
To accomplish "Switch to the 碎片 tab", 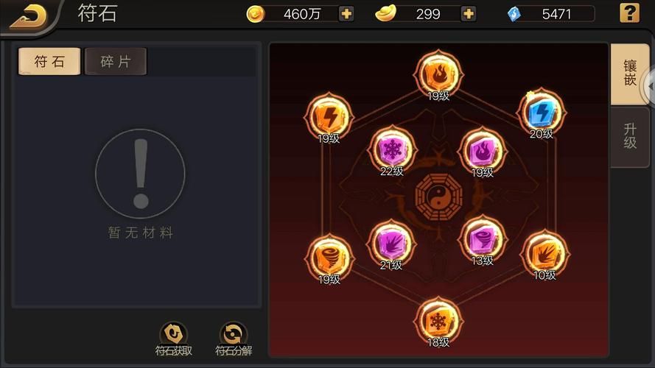I will [116, 61].
